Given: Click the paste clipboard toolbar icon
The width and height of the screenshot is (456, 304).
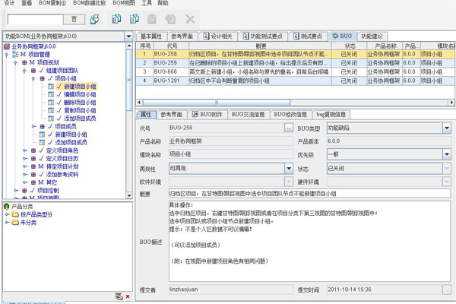Looking at the screenshot, I should [x=152, y=19].
